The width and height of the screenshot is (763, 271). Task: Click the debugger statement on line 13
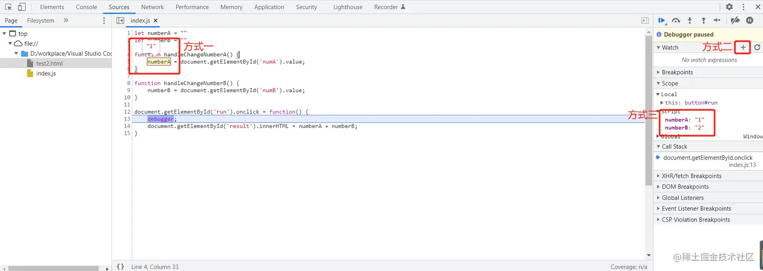(x=160, y=119)
